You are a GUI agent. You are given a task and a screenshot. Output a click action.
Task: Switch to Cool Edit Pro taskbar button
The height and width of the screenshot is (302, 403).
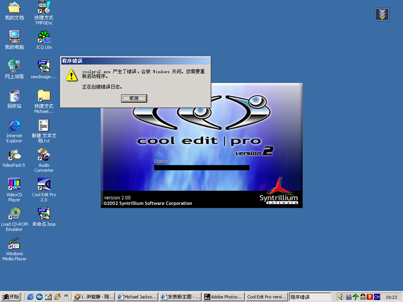point(266,297)
